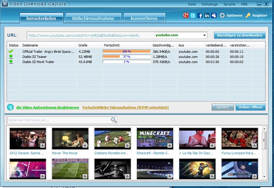Click the video recording detector globe icon
Viewport: 274px width, 188px height.
[10, 107]
